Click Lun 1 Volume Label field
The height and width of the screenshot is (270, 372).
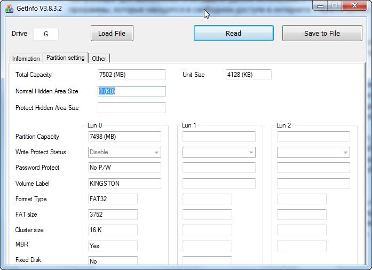pyautogui.click(x=219, y=184)
